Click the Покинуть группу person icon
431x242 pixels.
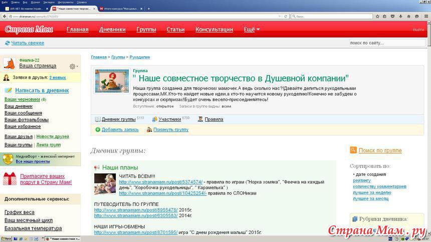(149, 130)
